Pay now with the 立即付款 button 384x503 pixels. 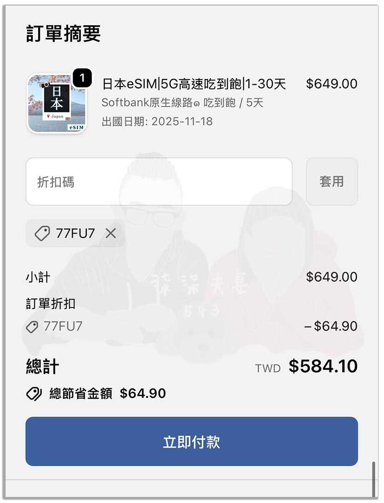191,442
